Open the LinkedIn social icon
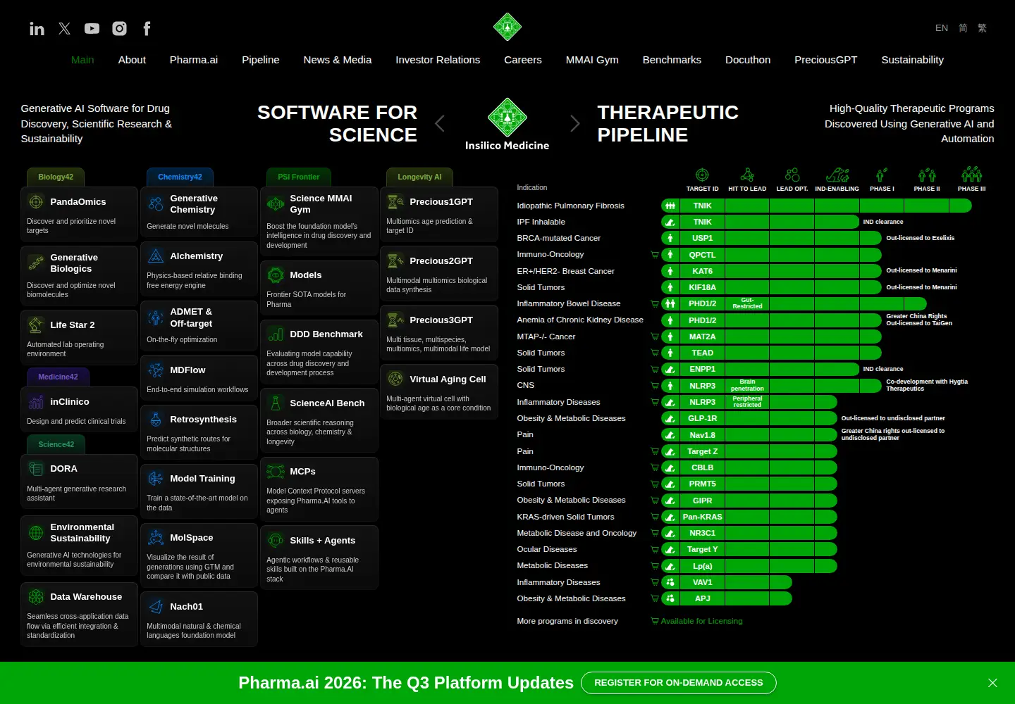The width and height of the screenshot is (1015, 704). (x=37, y=28)
